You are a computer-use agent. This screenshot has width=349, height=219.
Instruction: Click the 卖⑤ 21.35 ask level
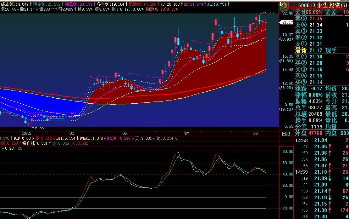point(309,18)
